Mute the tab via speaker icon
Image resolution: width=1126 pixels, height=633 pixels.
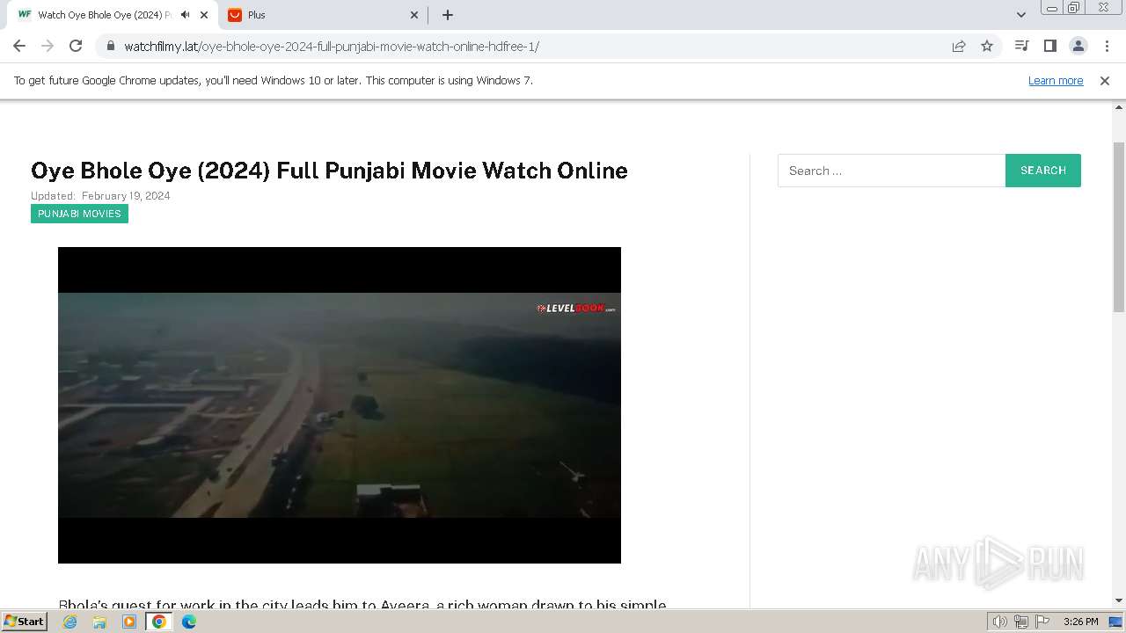pyautogui.click(x=185, y=15)
